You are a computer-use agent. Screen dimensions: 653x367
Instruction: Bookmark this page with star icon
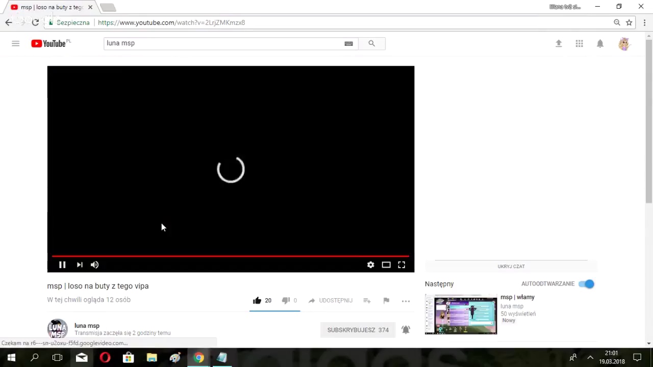[629, 22]
